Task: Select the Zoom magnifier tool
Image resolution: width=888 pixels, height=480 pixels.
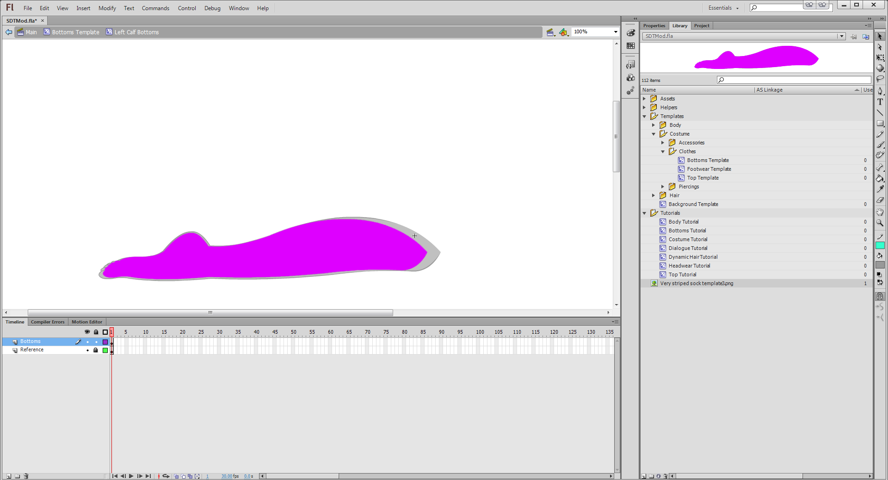Action: [880, 223]
